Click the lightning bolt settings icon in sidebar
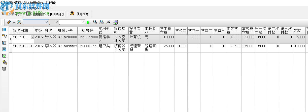Viewport: 308px width, 112px height. tap(4, 62)
